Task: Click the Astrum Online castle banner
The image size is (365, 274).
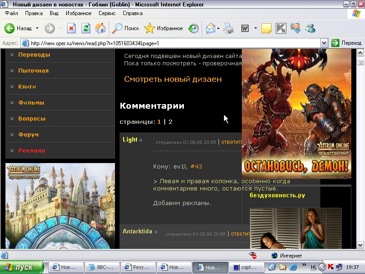Action: click(x=60, y=206)
